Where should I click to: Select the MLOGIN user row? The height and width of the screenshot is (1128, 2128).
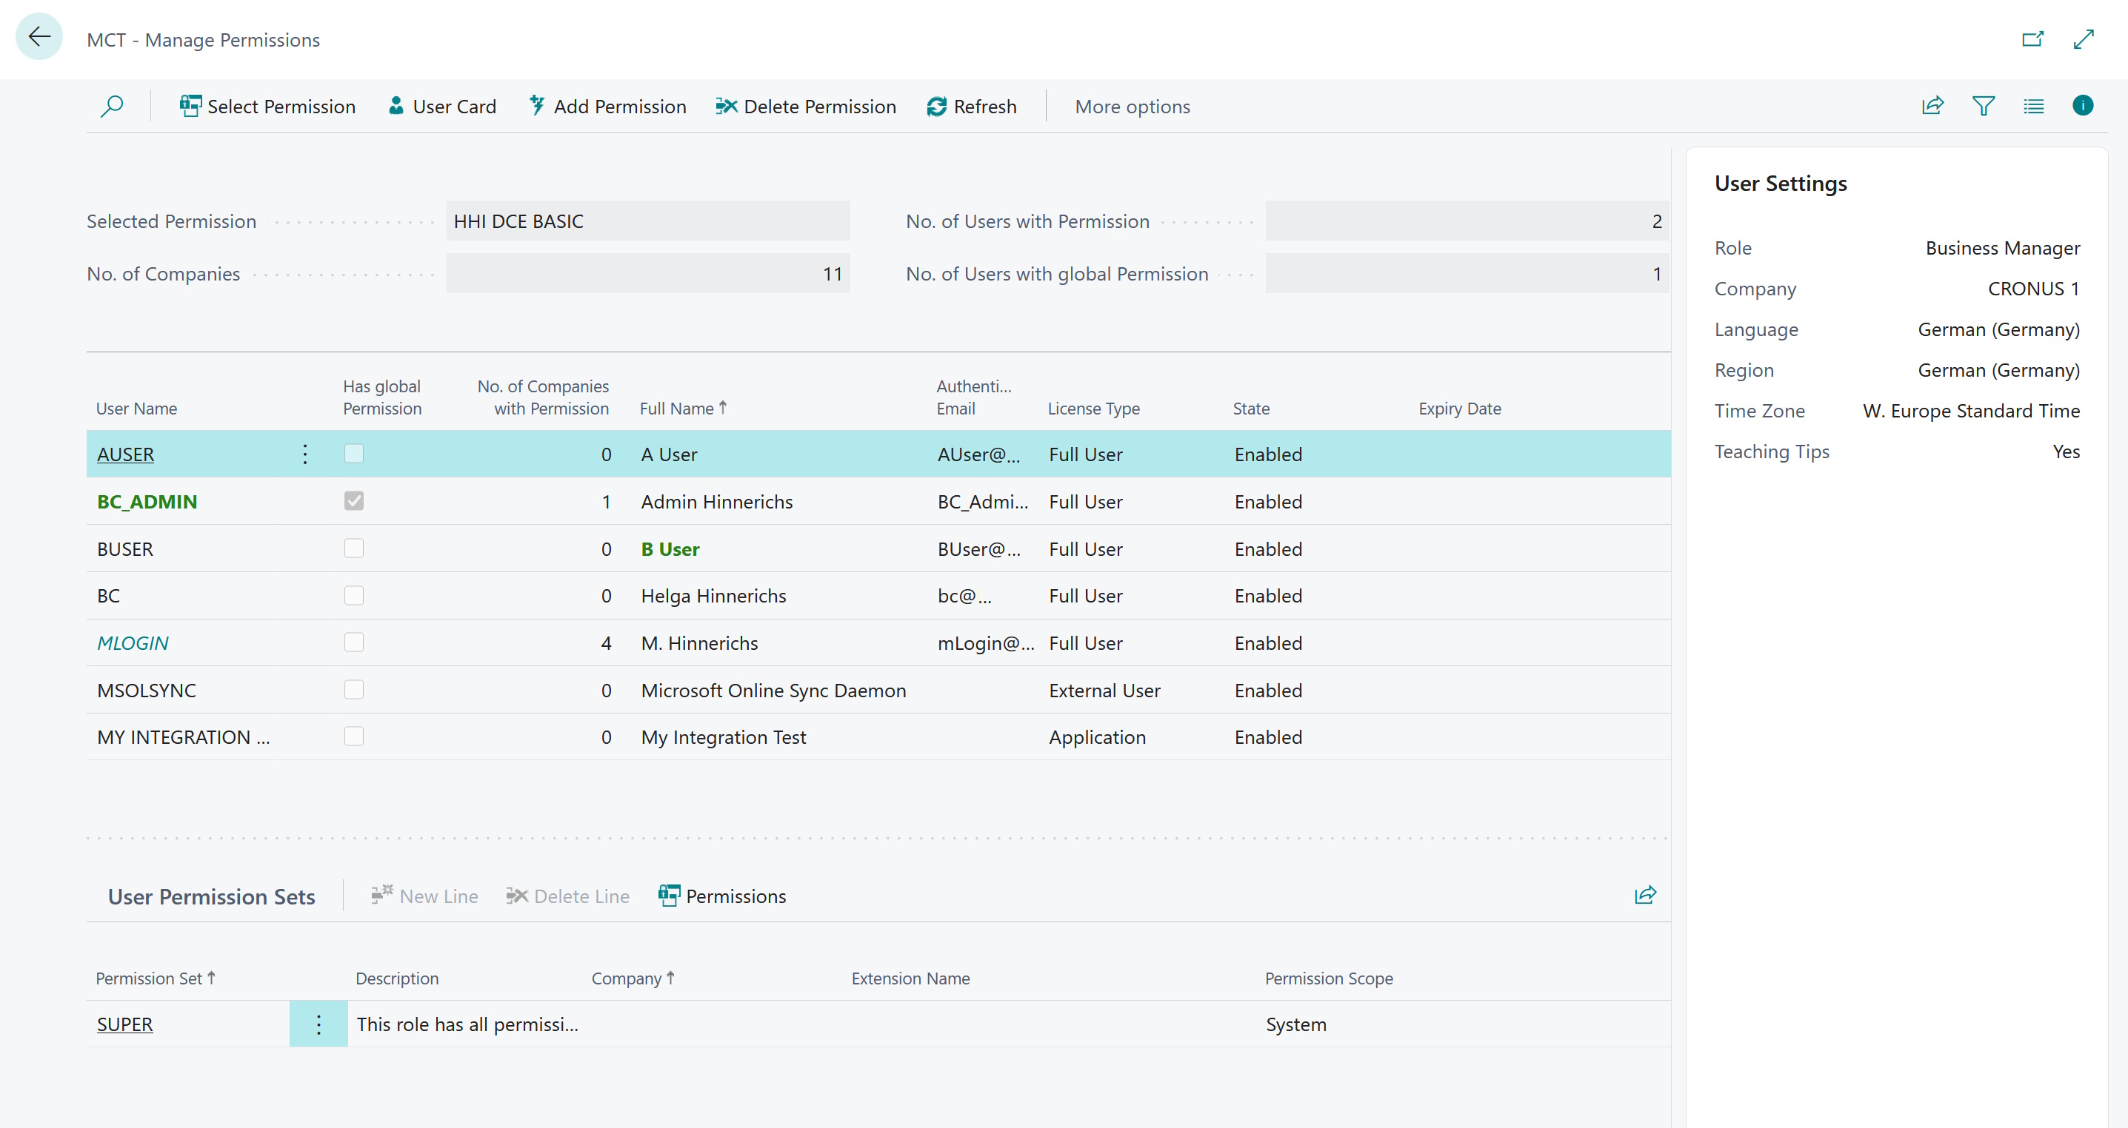(878, 643)
